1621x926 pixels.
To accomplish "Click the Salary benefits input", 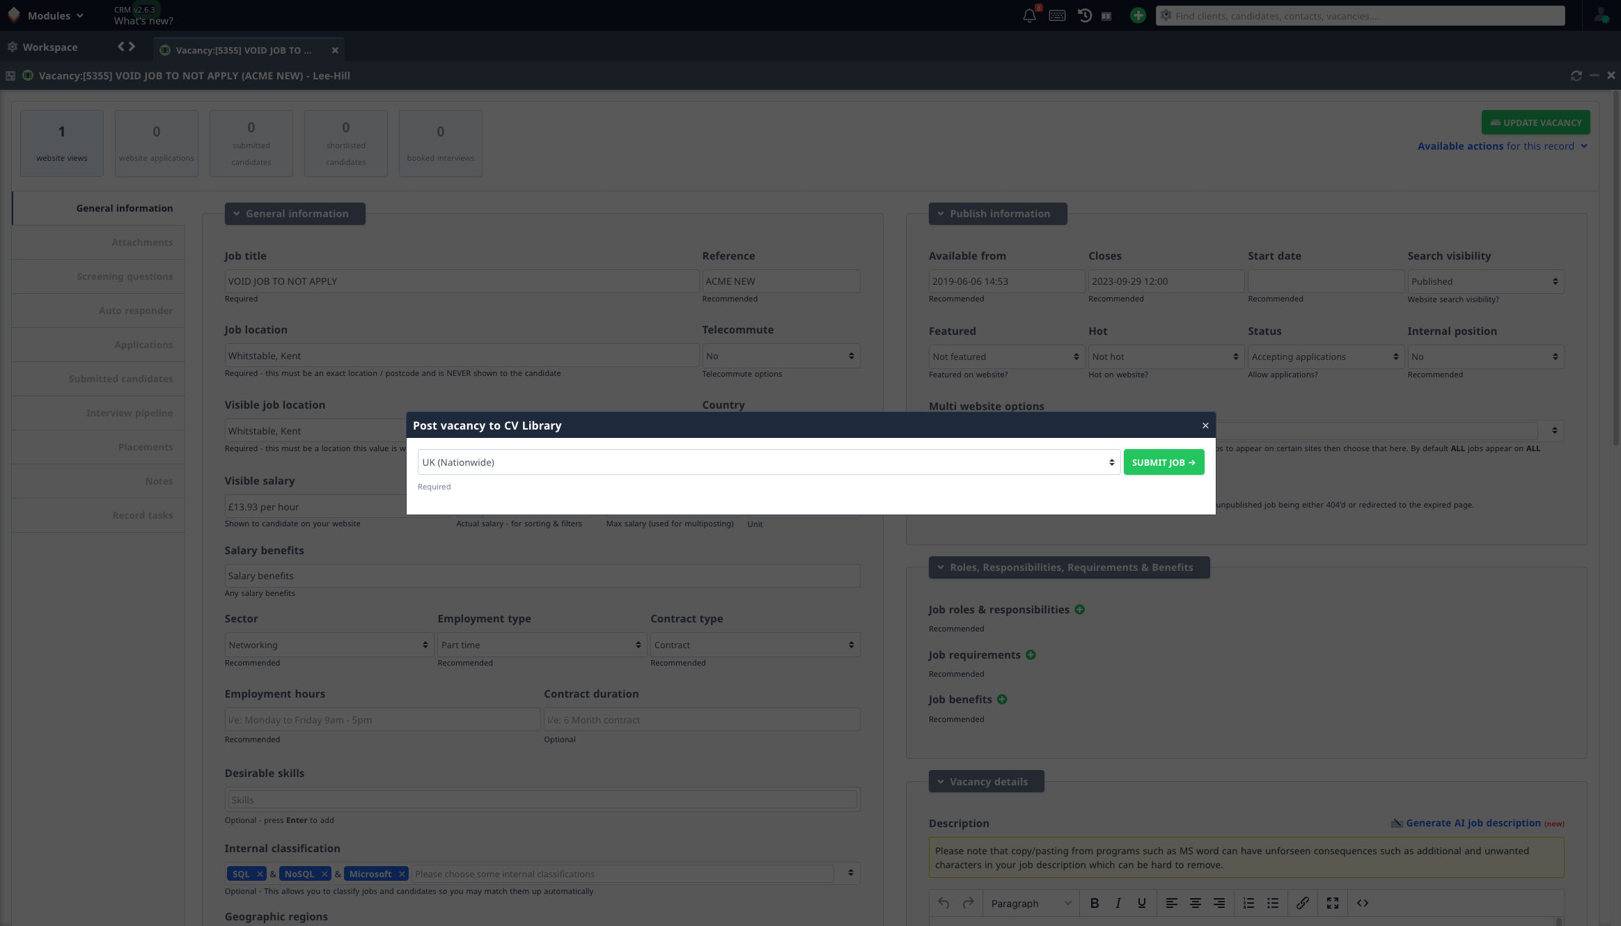I will pos(542,576).
